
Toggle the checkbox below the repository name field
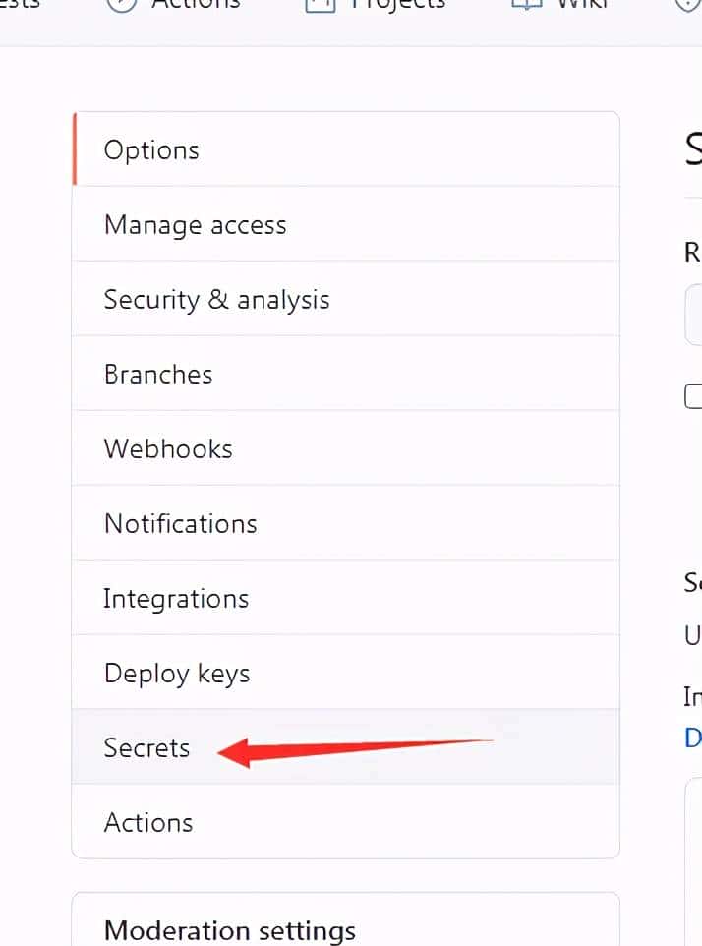coord(694,395)
